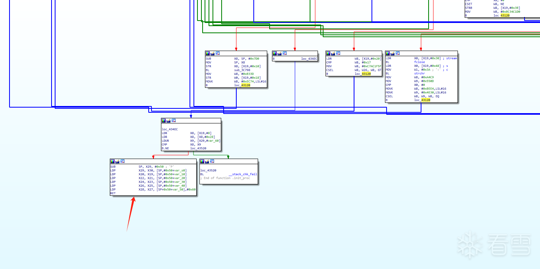
Task: Click the 'B.NE loc_43520' branch
Action: click(184, 148)
